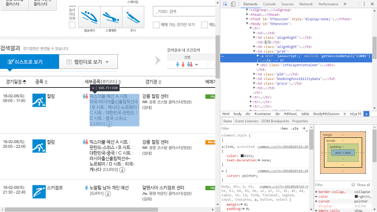Toggle the device toolbar icon in DevTools
This screenshot has width=377, height=212.
[x=233, y=4]
